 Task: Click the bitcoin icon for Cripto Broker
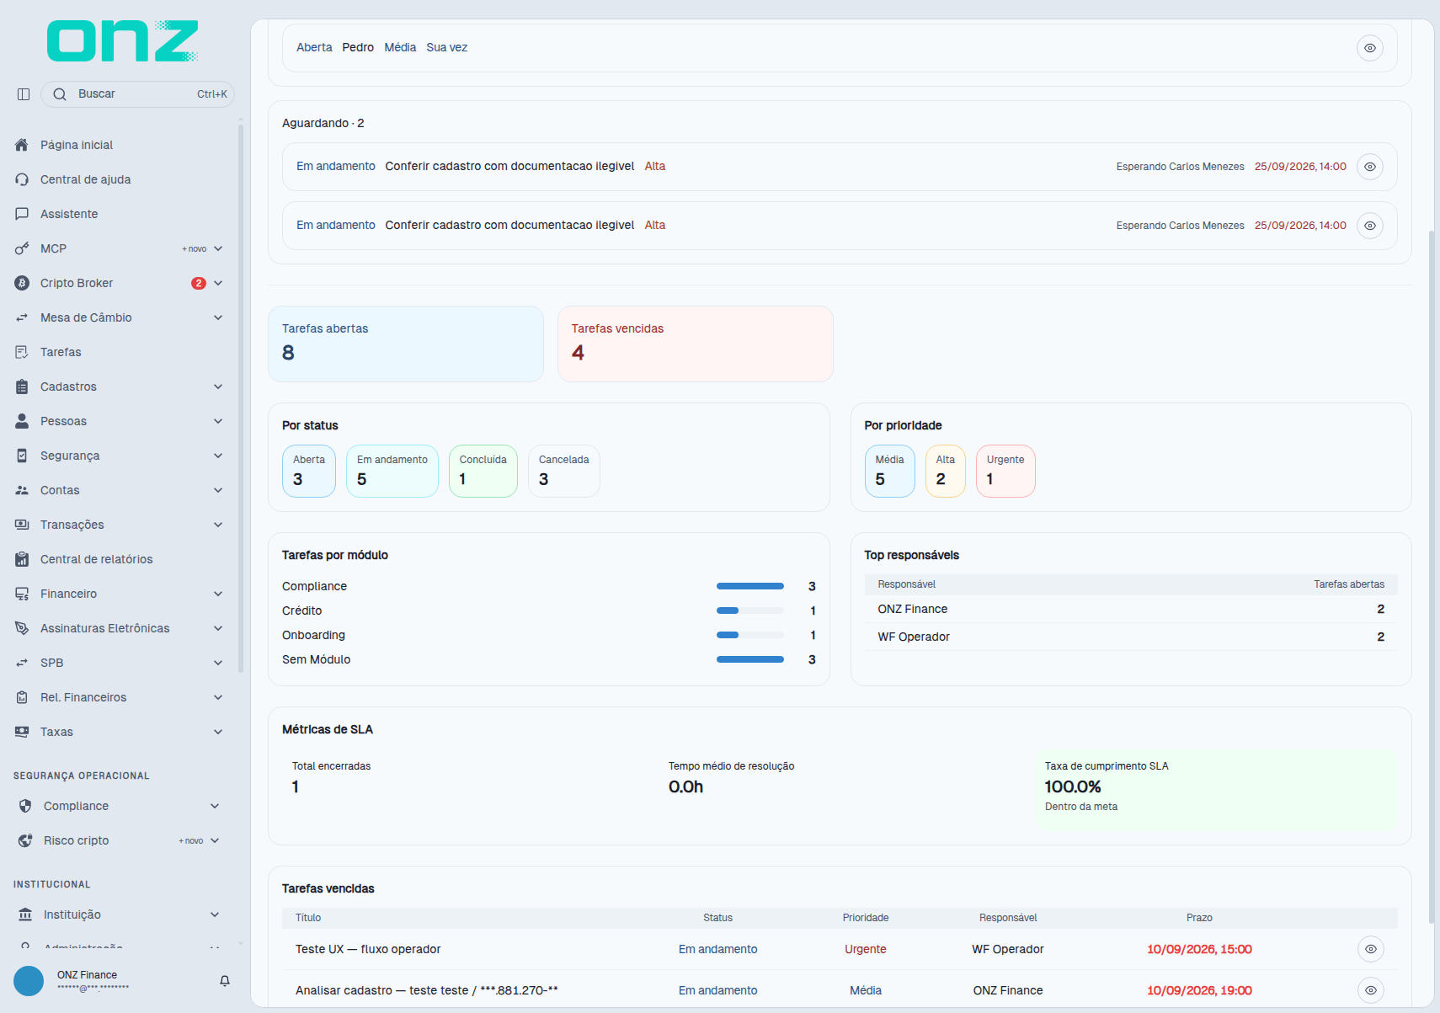(22, 283)
